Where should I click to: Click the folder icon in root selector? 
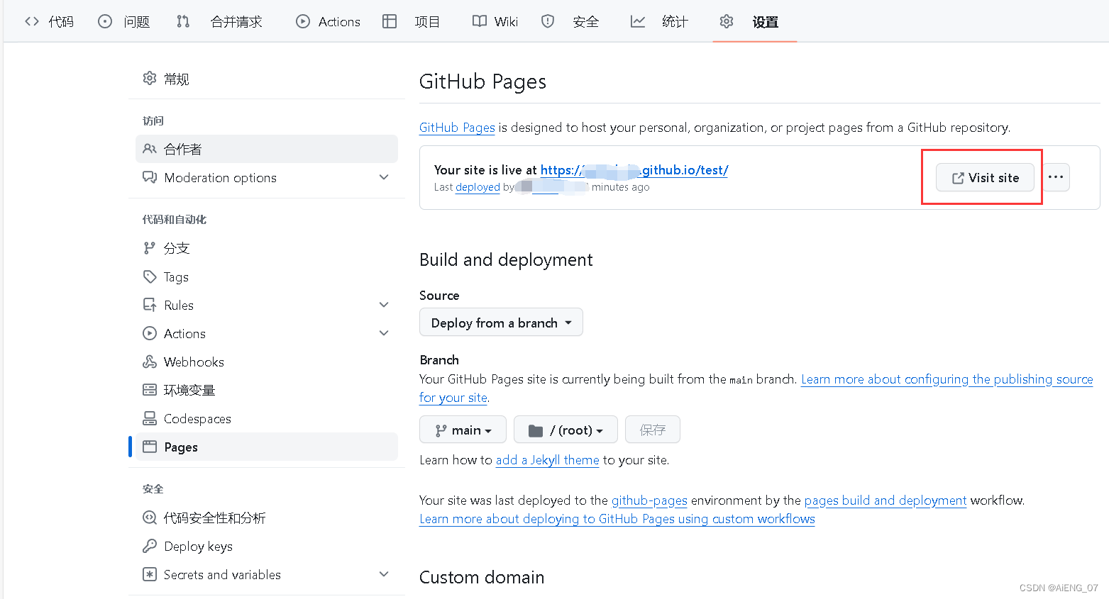tap(536, 430)
